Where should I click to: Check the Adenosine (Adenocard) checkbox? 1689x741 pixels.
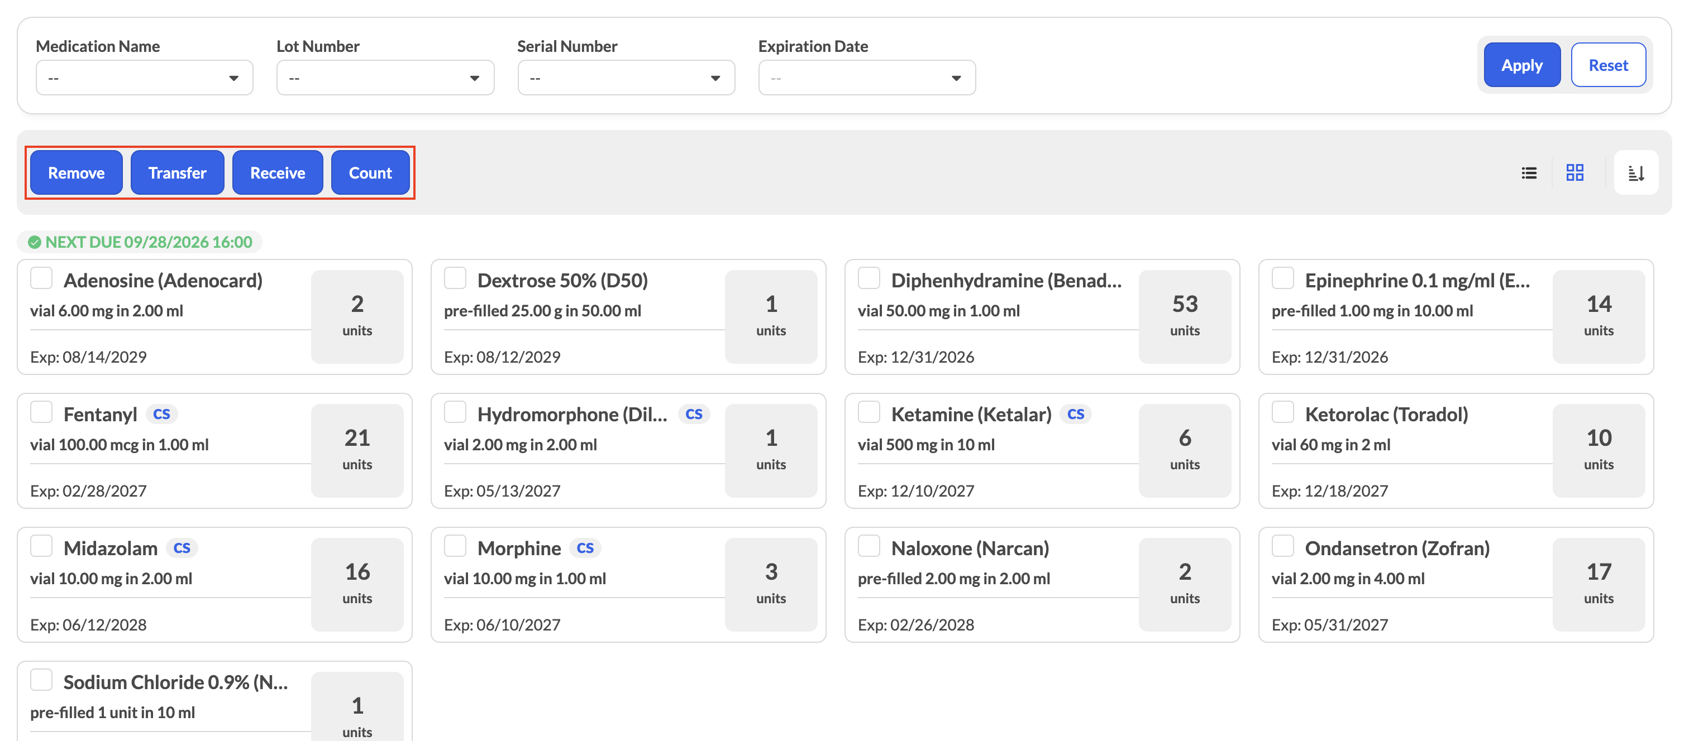click(x=41, y=278)
